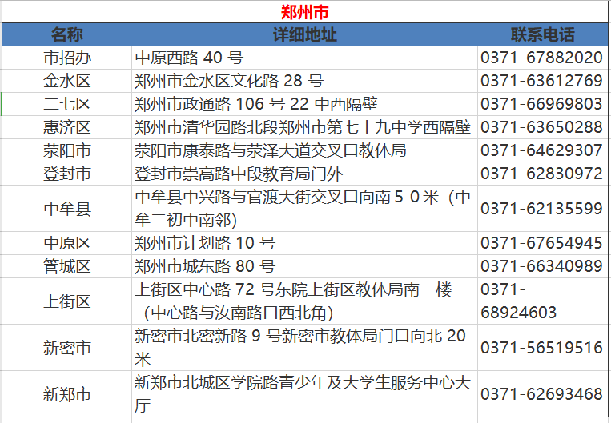Select phone number 0371-66969803
The width and height of the screenshot is (611, 423).
[543, 104]
